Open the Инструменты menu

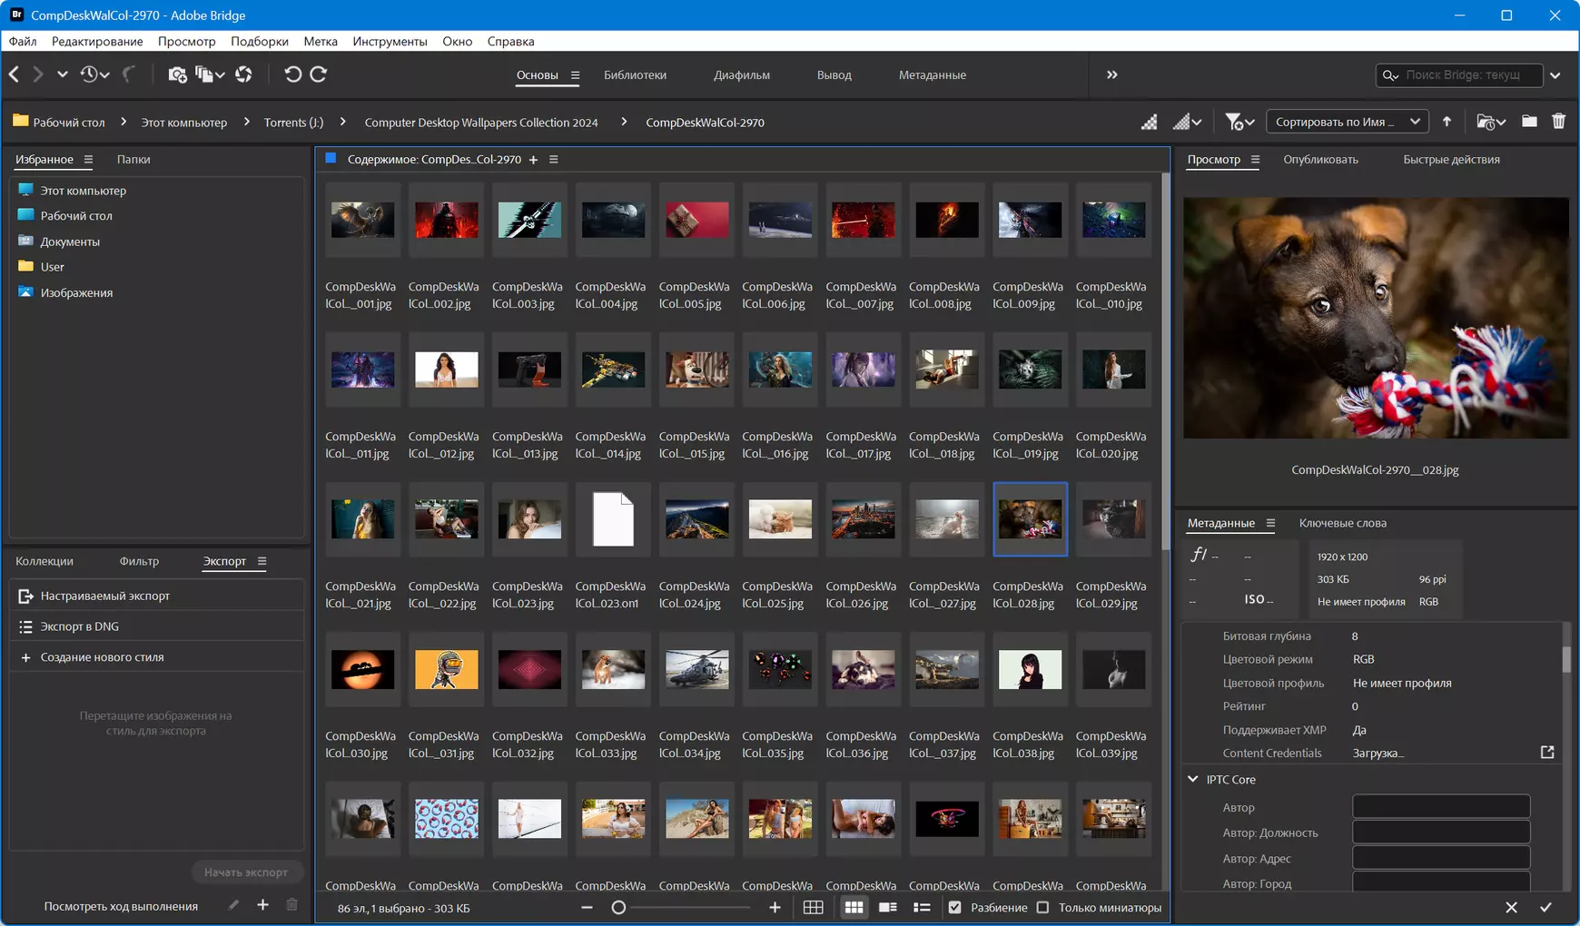(x=390, y=41)
